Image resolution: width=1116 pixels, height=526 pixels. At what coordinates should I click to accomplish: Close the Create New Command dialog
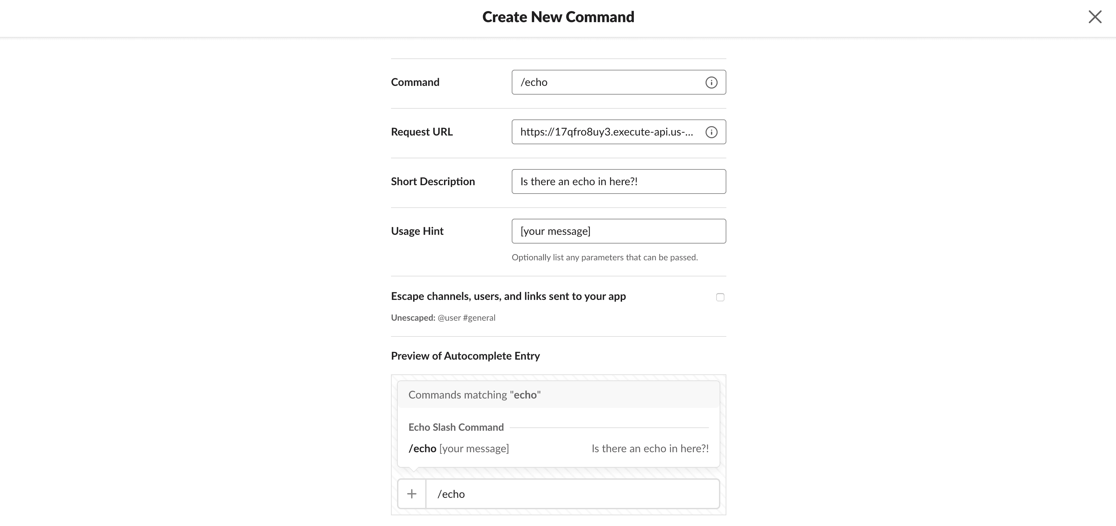click(1095, 17)
